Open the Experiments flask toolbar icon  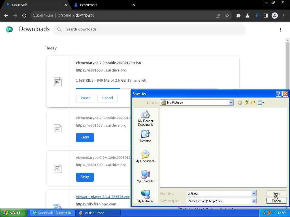point(248,16)
